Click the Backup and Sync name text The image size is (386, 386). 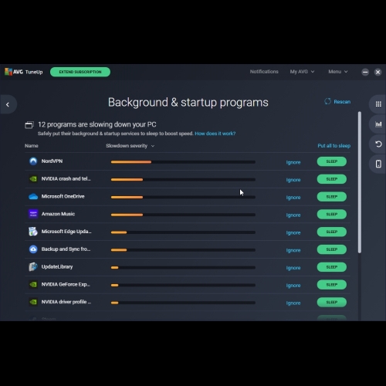(x=66, y=249)
